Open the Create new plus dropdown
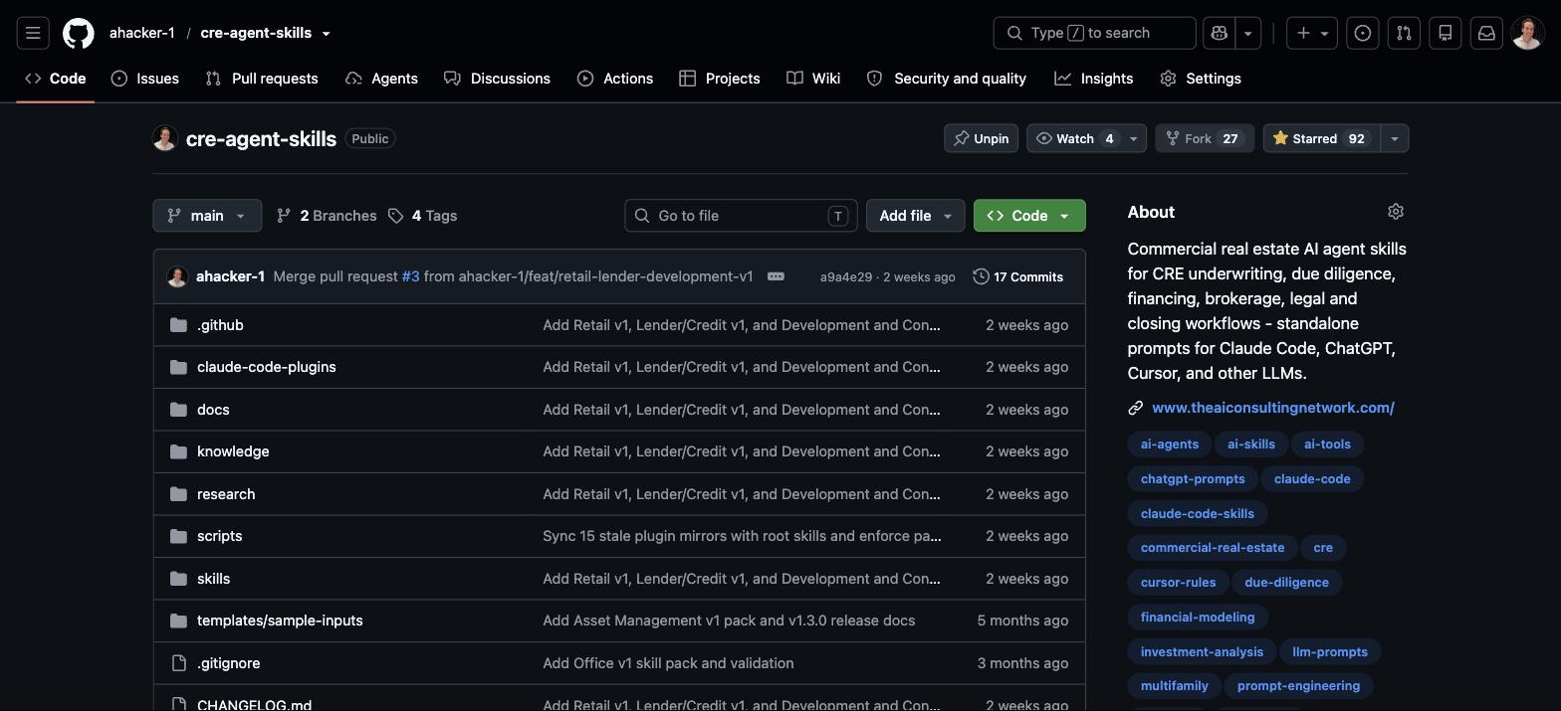The image size is (1561, 711). pyautogui.click(x=1312, y=33)
